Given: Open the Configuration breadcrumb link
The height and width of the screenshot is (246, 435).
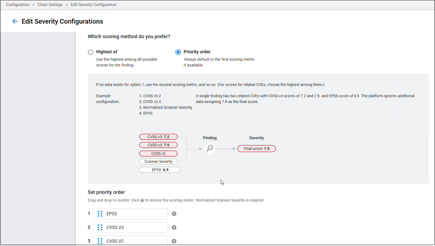Looking at the screenshot, I should click(x=18, y=5).
